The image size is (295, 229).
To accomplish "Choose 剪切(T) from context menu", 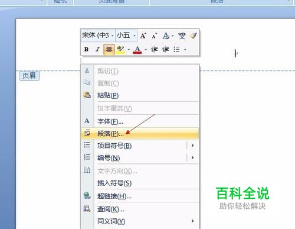I will [x=140, y=71].
